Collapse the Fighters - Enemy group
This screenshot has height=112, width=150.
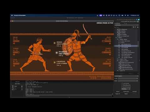(117, 40)
